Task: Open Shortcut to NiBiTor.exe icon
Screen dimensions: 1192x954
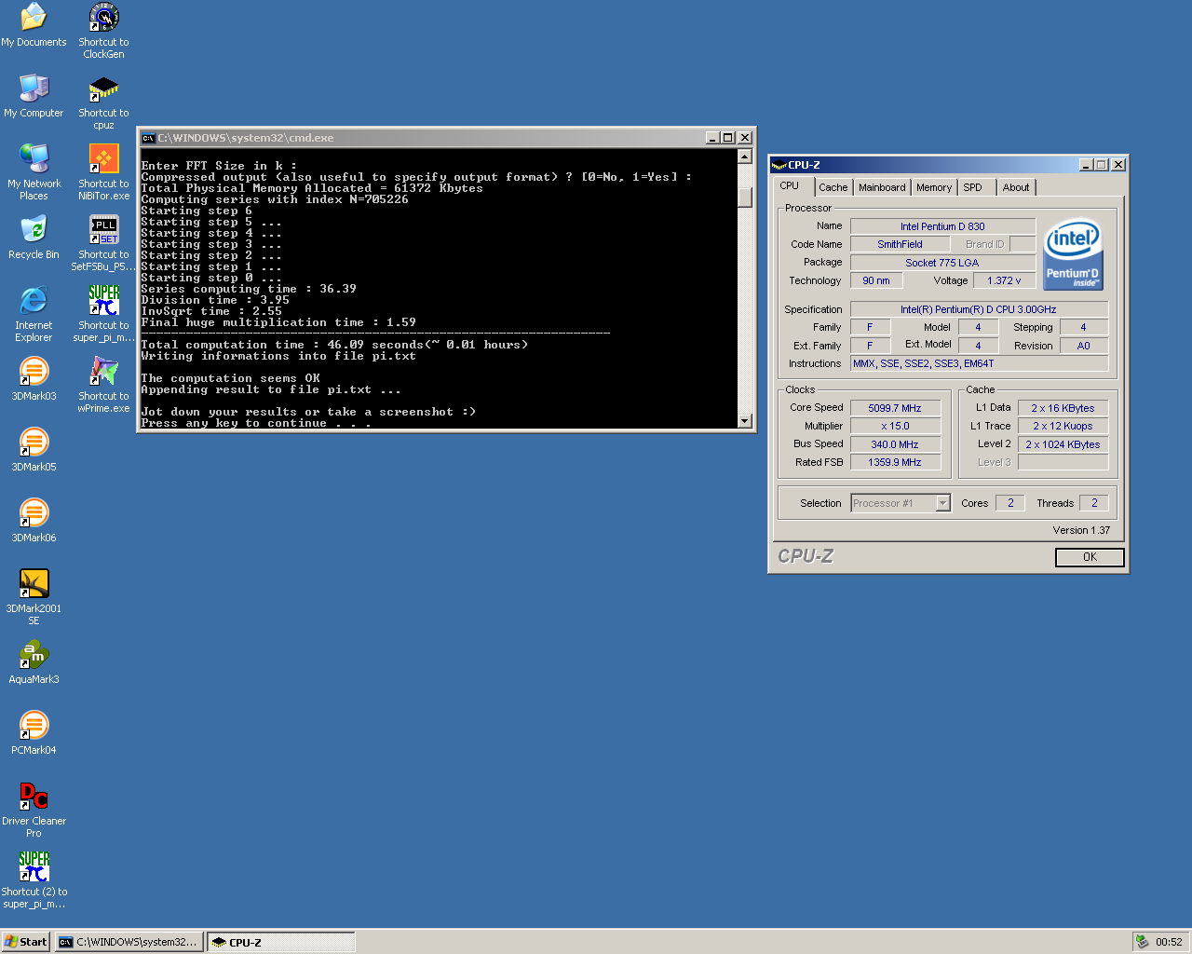Action: pos(103,172)
